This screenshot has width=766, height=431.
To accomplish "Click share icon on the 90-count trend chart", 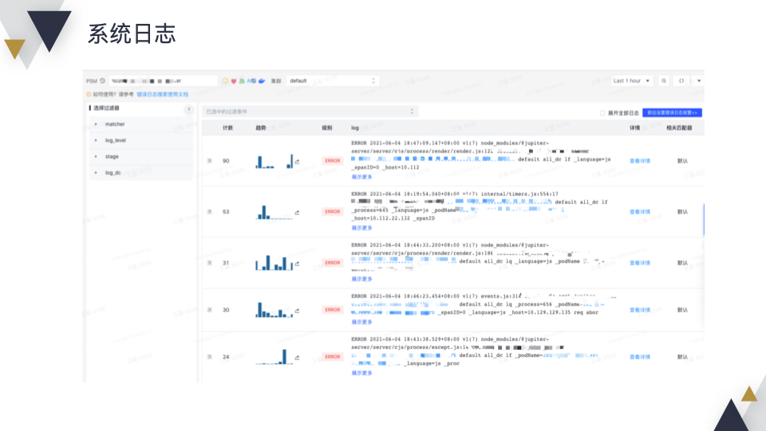I will [297, 161].
